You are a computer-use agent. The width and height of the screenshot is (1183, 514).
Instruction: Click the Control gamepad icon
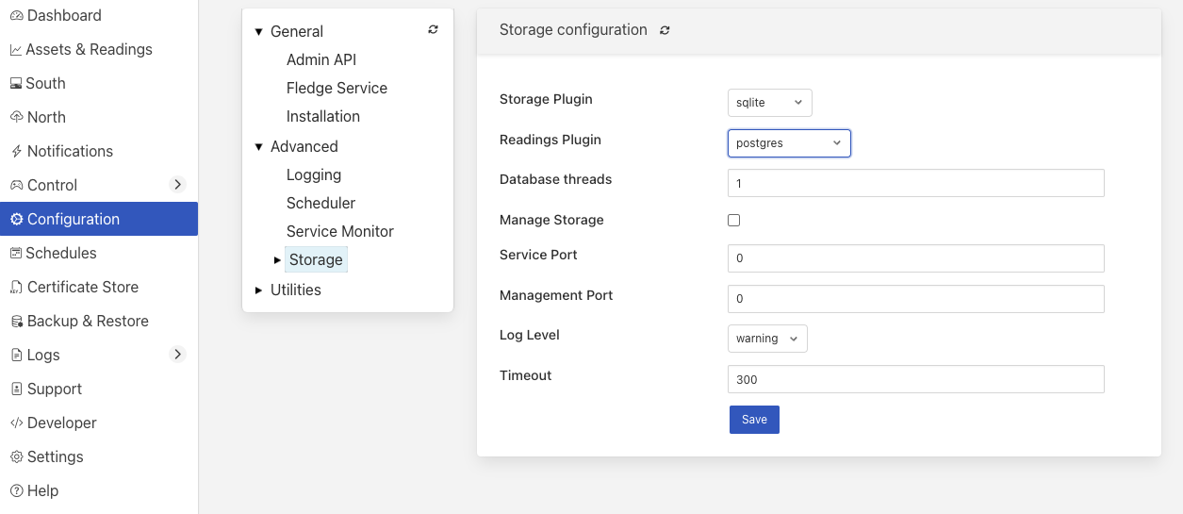[16, 185]
